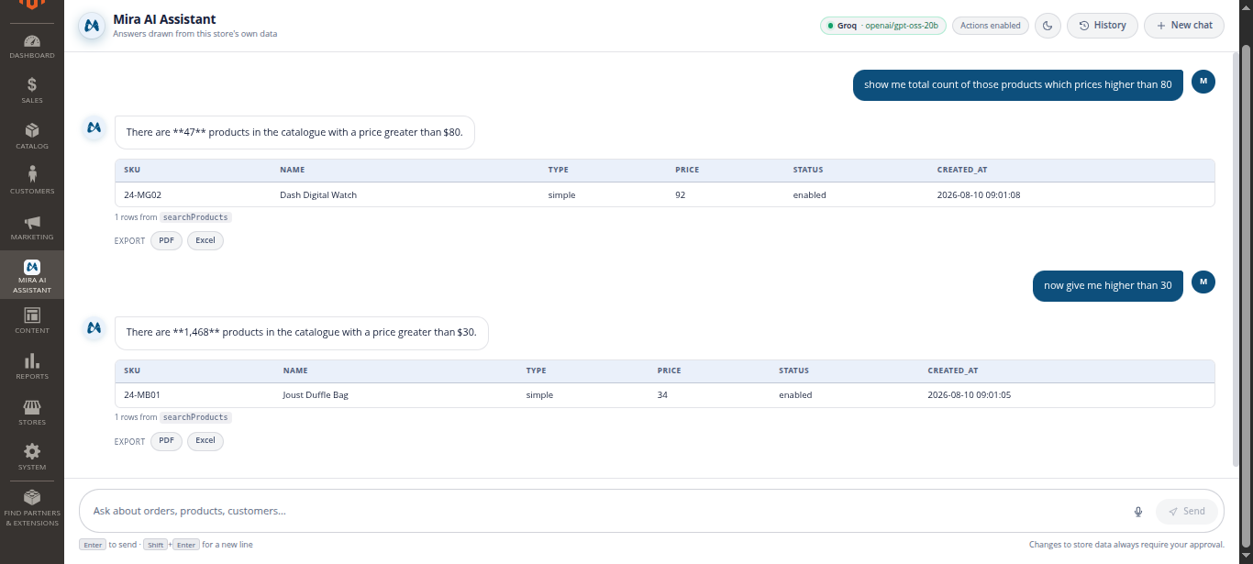This screenshot has height=564, width=1253.
Task: Click SKU 24-MG02 cell
Action: tap(142, 194)
